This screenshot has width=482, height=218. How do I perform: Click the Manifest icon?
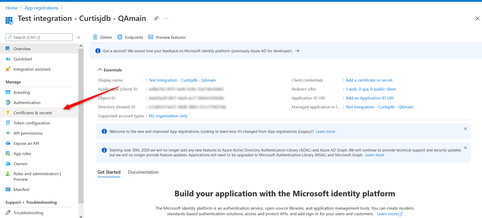point(8,189)
